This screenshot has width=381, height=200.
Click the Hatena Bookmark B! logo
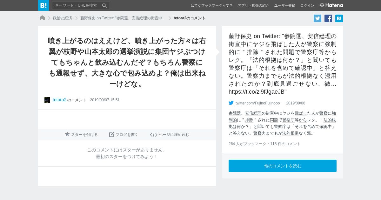coord(43,5)
